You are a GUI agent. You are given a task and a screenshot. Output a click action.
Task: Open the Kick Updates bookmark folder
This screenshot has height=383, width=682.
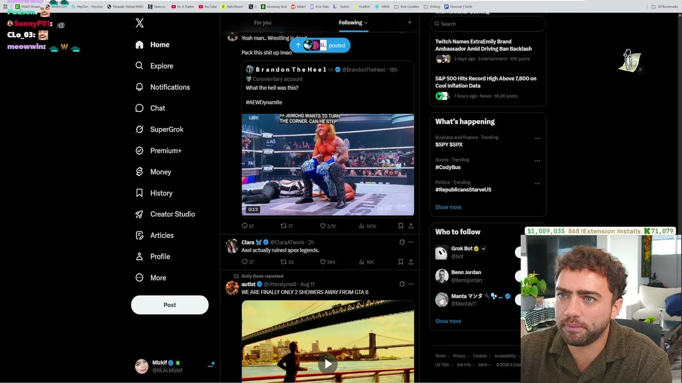407,6
